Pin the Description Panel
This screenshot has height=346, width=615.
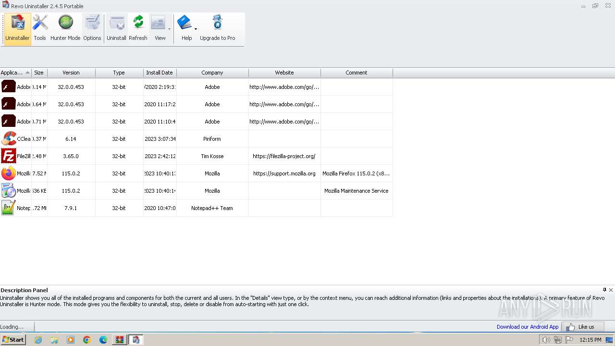coord(604,290)
